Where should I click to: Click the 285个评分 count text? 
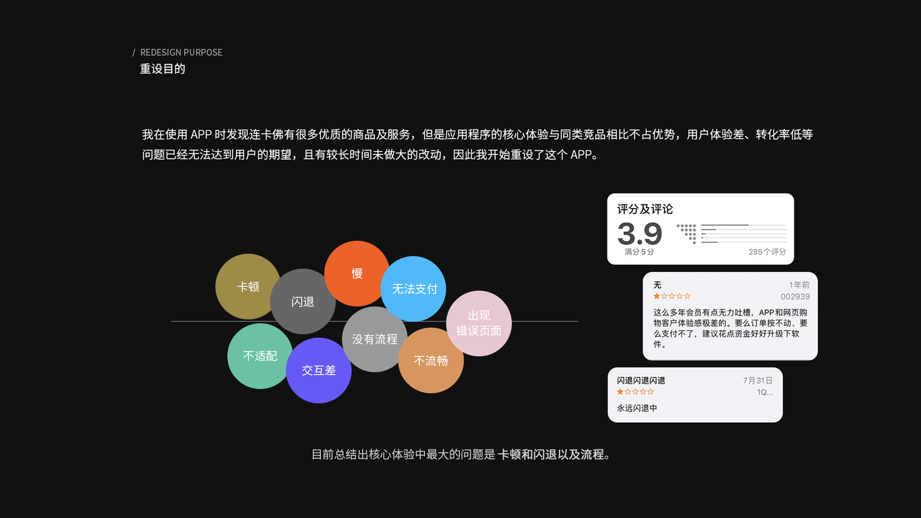pos(767,252)
